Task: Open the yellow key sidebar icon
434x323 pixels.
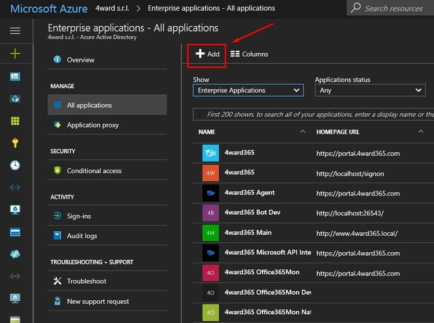Action: pos(15,143)
